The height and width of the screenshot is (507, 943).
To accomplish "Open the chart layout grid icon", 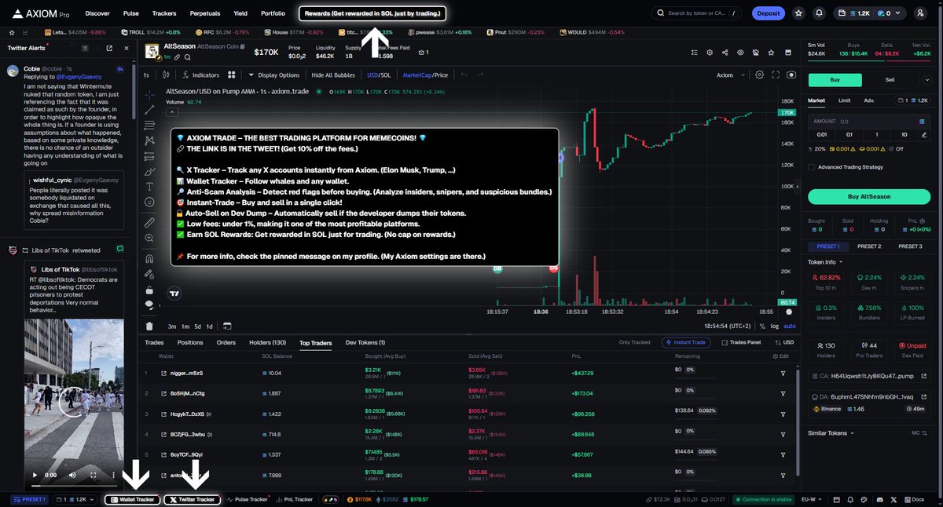I will [x=232, y=75].
